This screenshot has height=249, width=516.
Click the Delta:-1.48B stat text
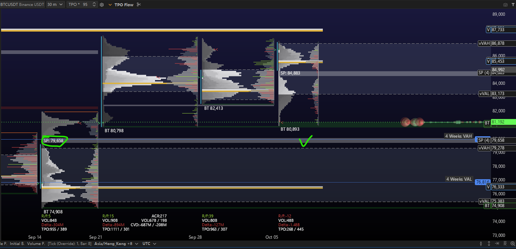click(x=289, y=225)
